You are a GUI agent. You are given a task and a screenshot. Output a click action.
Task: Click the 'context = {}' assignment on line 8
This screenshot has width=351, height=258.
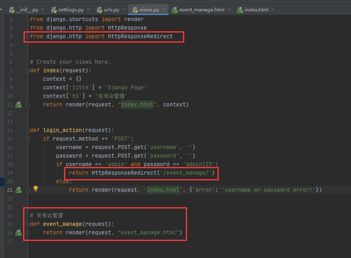pos(62,79)
